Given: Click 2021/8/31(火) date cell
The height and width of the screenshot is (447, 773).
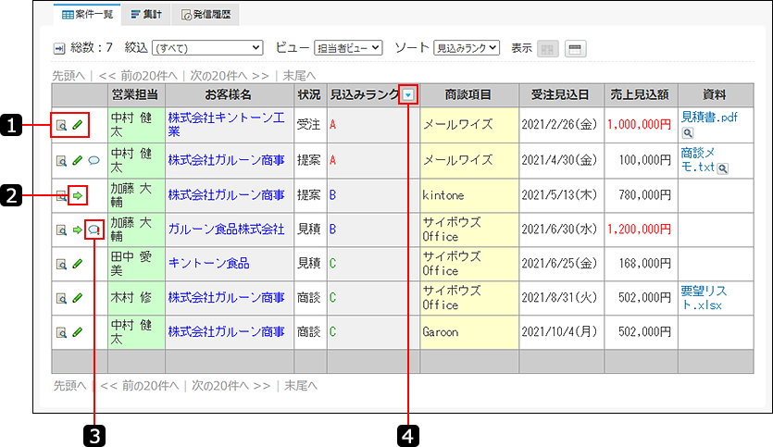Looking at the screenshot, I should pos(561,298).
